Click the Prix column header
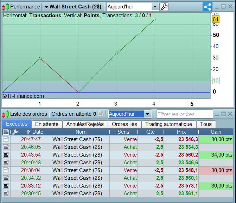 click(x=181, y=132)
